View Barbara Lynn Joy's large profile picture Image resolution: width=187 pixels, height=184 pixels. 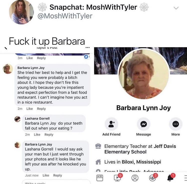point(143,74)
